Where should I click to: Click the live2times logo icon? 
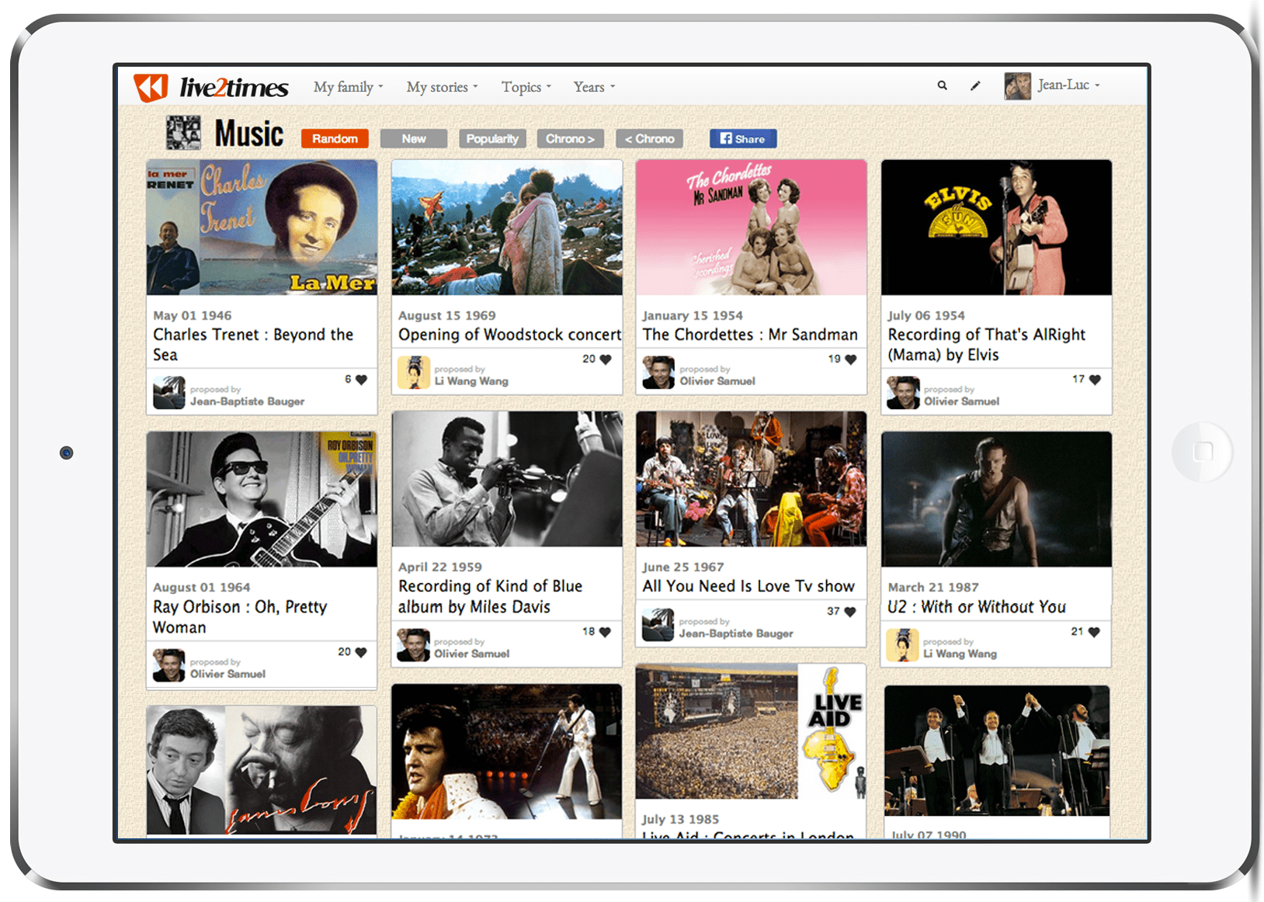click(x=151, y=87)
